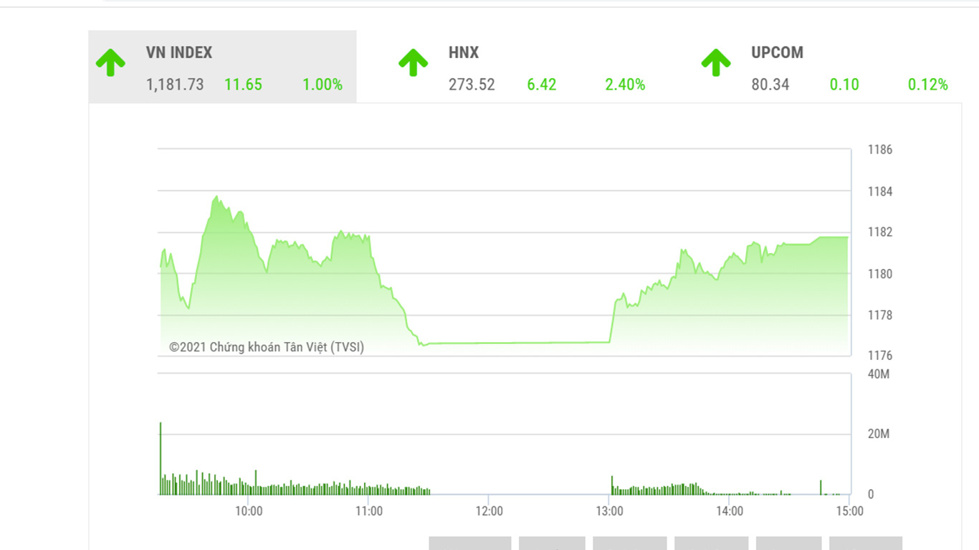The image size is (979, 550).
Task: Click the tallest opening volume bar
Action: pyautogui.click(x=161, y=459)
